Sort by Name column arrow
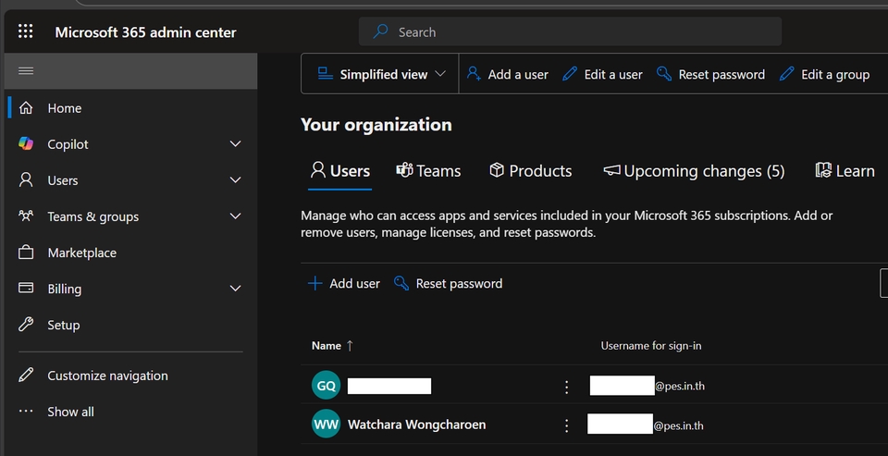This screenshot has height=456, width=888. pos(350,346)
